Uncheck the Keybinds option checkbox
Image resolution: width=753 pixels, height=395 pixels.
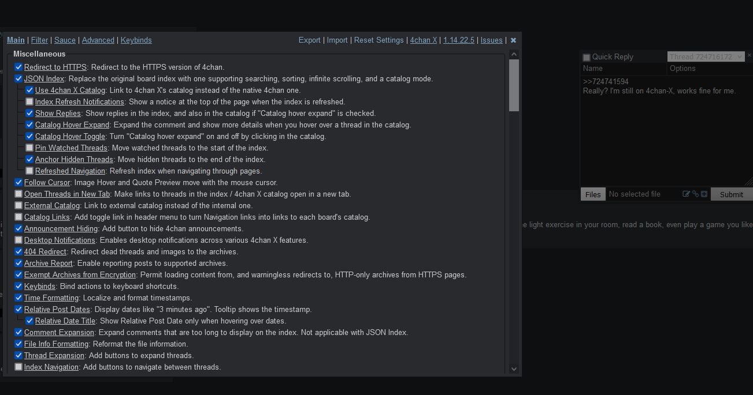[18, 286]
